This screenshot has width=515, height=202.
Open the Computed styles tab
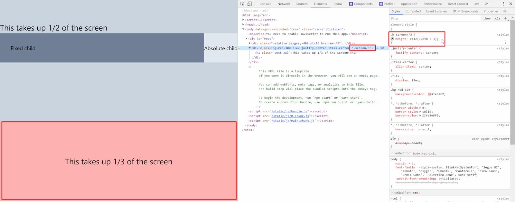tap(413, 11)
